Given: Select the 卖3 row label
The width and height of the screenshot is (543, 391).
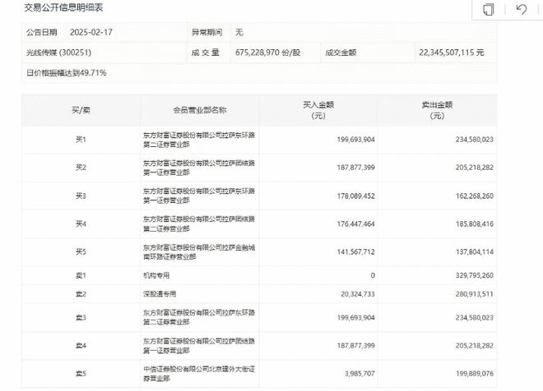Looking at the screenshot, I should pos(81,317).
